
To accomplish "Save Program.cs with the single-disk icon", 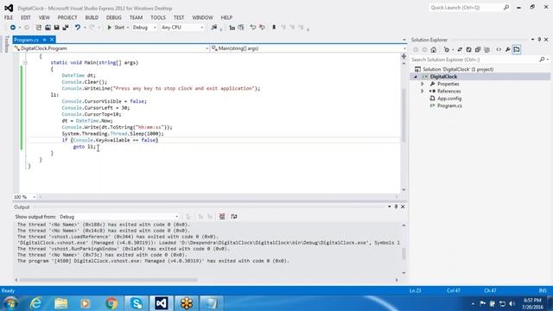I will pos(56,27).
